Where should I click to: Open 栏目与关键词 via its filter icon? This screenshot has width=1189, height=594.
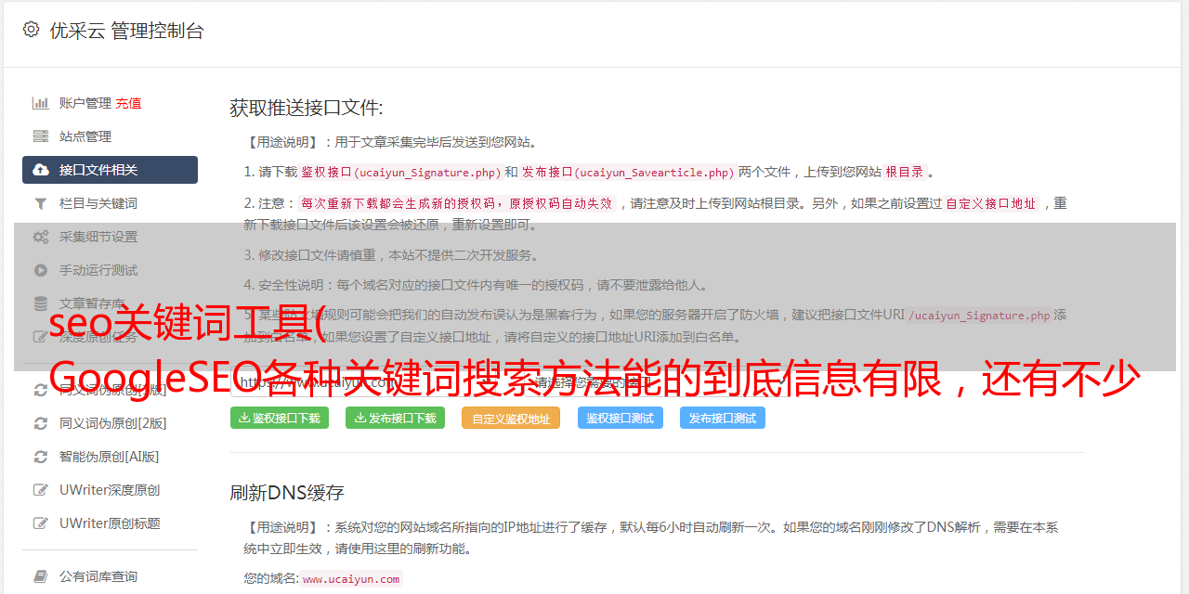(x=41, y=203)
